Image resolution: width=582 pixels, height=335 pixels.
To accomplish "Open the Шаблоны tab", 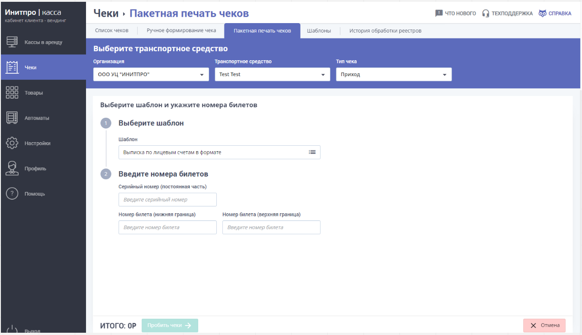I will pyautogui.click(x=319, y=31).
